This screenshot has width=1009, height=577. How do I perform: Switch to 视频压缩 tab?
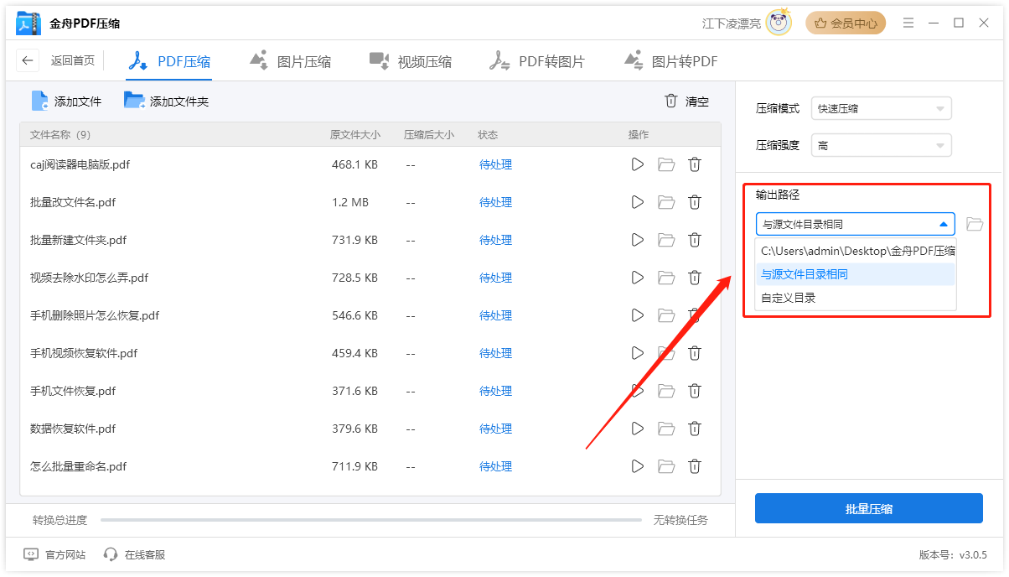point(411,61)
